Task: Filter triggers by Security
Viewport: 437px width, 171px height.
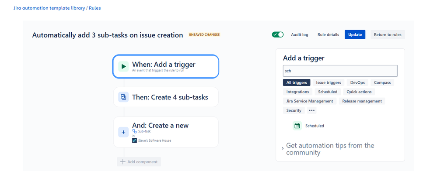Action: tap(294, 110)
